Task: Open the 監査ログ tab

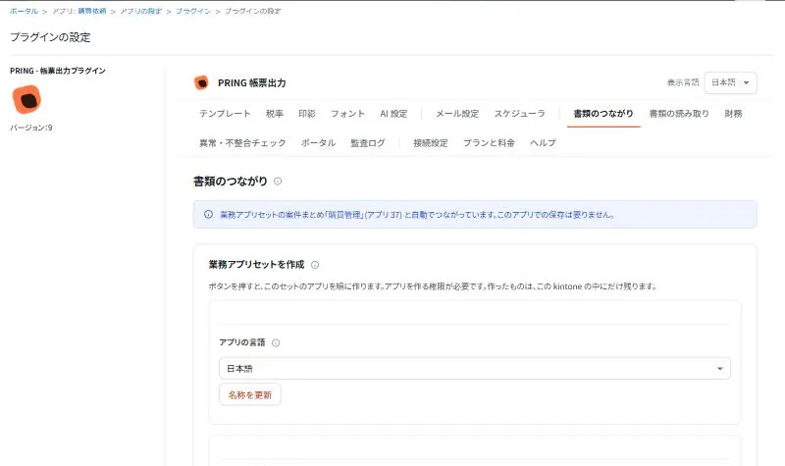Action: pos(367,142)
